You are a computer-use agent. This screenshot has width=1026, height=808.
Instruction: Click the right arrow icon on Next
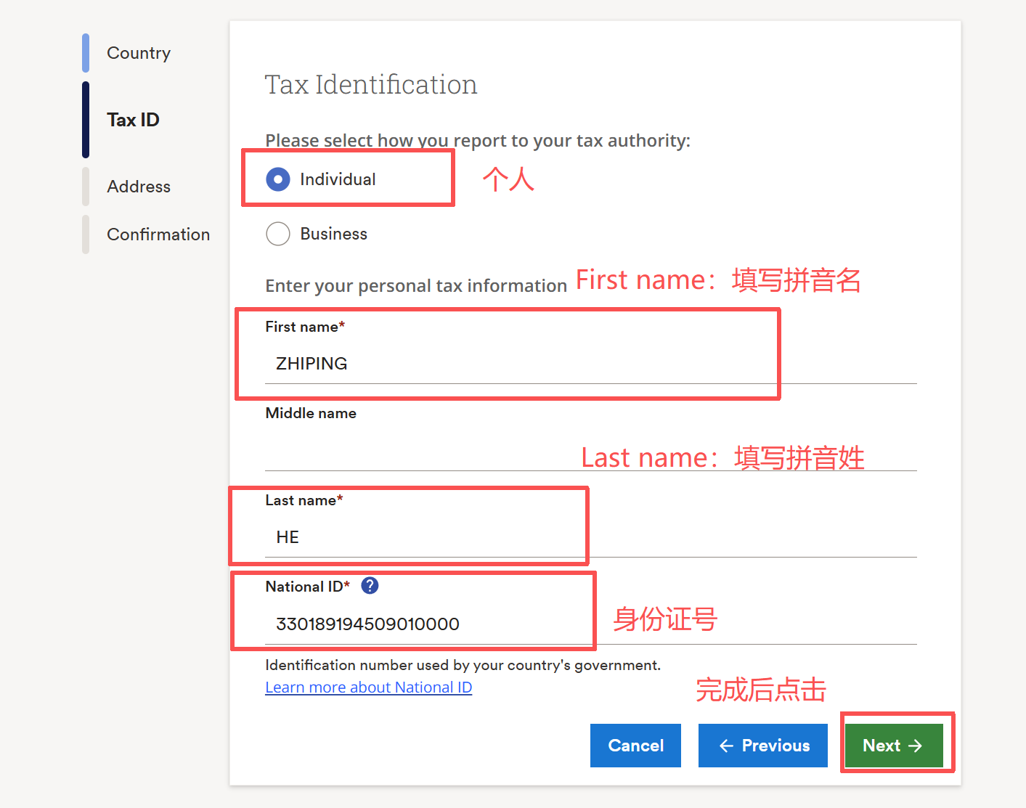[x=916, y=746]
